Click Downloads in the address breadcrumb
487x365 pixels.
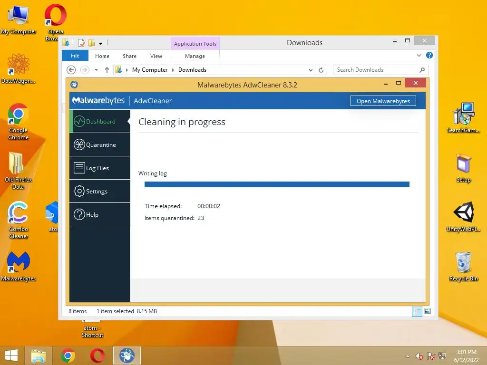(x=192, y=70)
